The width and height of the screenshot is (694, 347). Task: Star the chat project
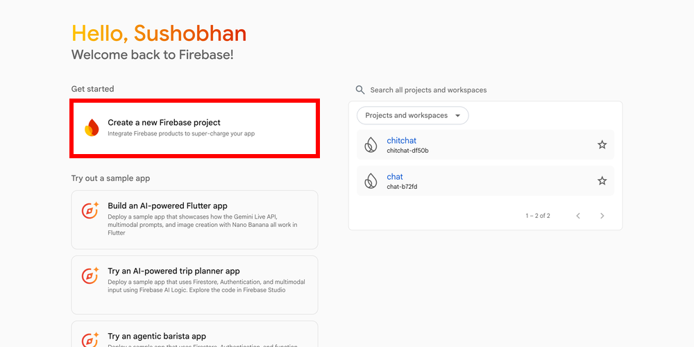tap(602, 181)
